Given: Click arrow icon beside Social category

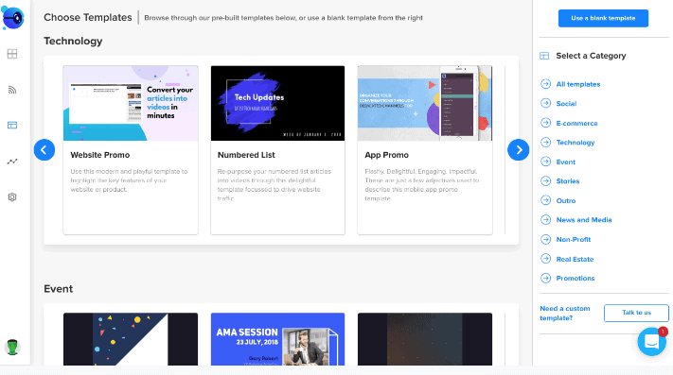Looking at the screenshot, I should pyautogui.click(x=545, y=103).
